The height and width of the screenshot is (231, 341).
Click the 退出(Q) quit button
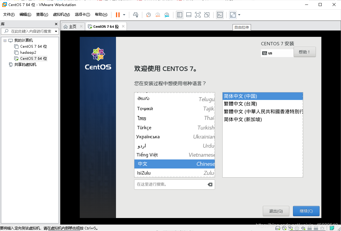[276, 211]
